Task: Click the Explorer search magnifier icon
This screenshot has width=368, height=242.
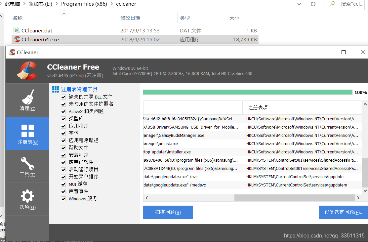Action: pyautogui.click(x=332, y=4)
